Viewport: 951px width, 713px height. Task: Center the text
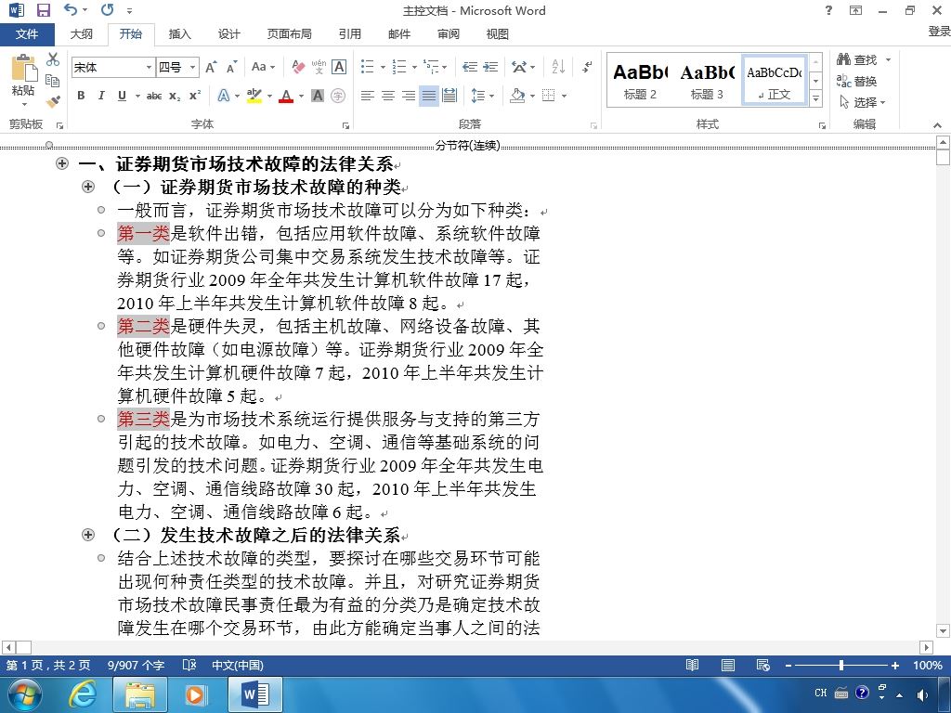point(387,96)
